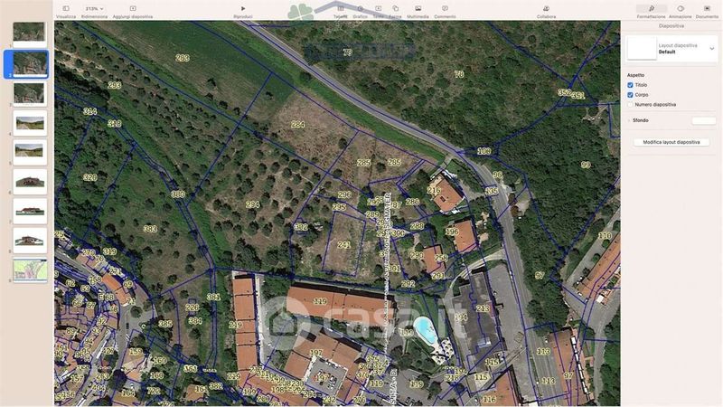Open the Multimedia insert icon
The width and height of the screenshot is (723, 407).
(418, 8)
